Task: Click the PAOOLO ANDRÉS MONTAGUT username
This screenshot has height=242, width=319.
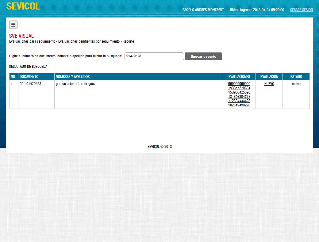Action: 203,10
